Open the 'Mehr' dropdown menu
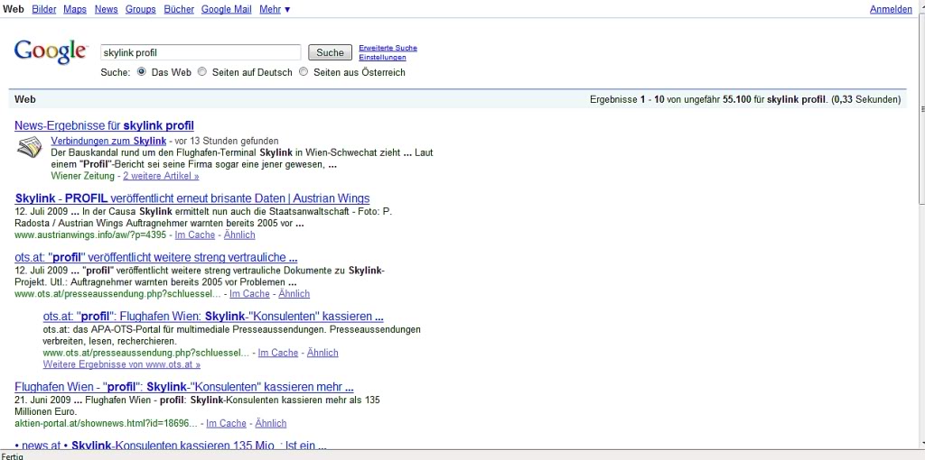Image resolution: width=925 pixels, height=460 pixels. (275, 9)
